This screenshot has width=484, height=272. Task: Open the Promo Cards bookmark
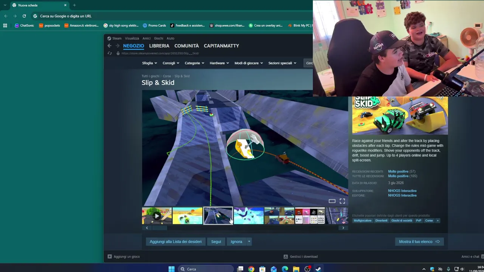pos(154,26)
